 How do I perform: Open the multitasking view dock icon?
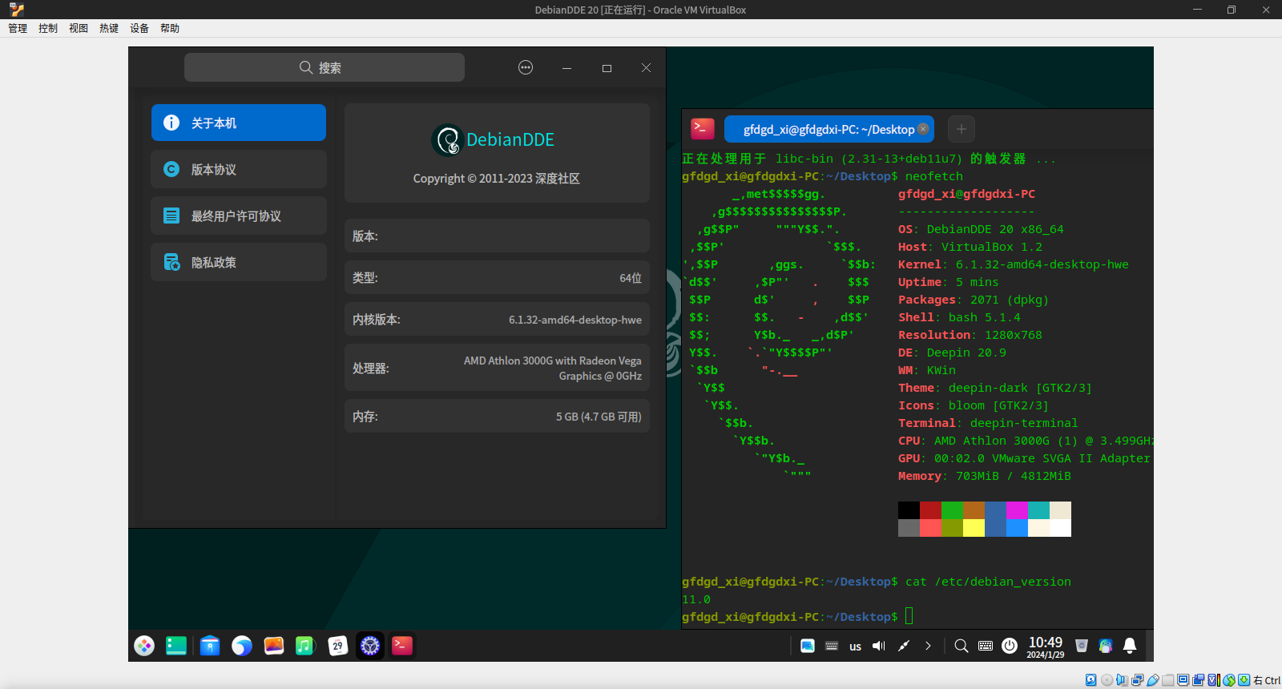click(x=176, y=646)
